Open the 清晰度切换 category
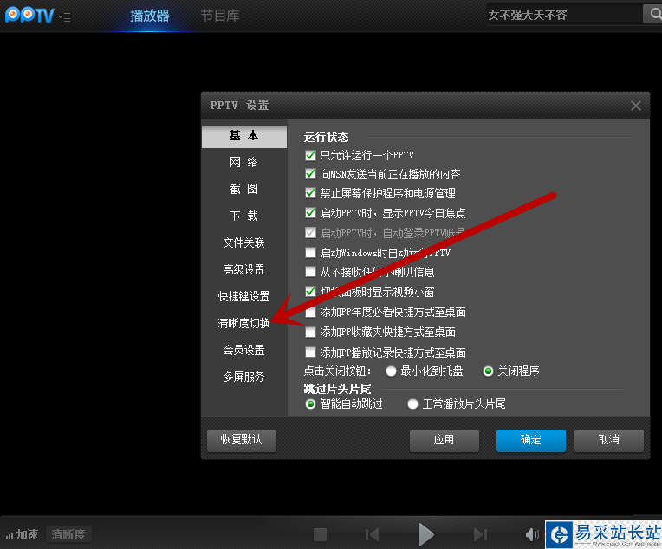 (x=244, y=323)
